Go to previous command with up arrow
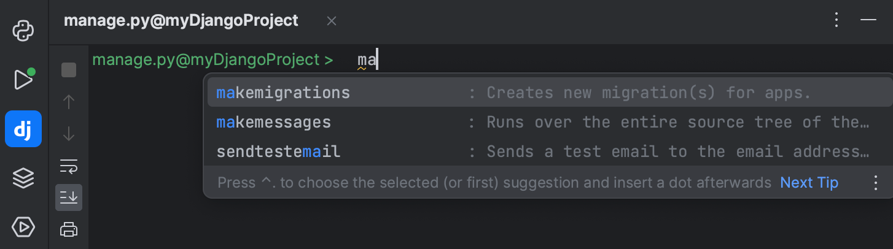This screenshot has height=249, width=893. point(69,102)
